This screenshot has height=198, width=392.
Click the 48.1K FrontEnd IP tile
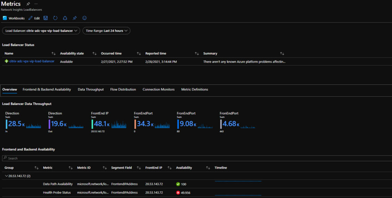click(109, 122)
